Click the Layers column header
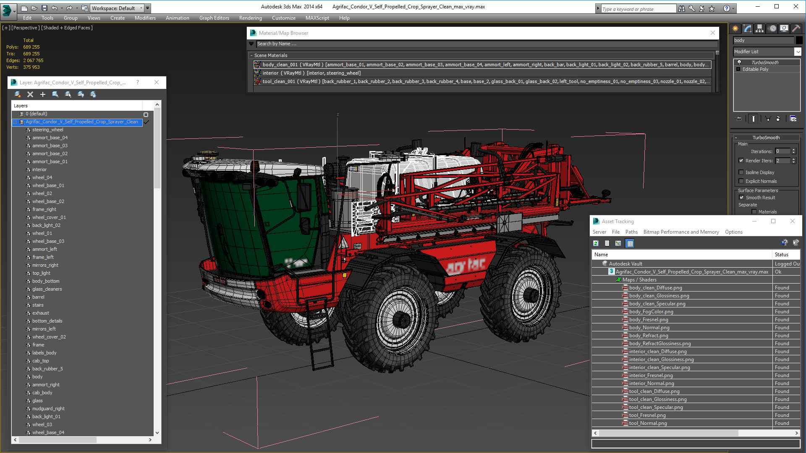806x453 pixels. point(77,106)
